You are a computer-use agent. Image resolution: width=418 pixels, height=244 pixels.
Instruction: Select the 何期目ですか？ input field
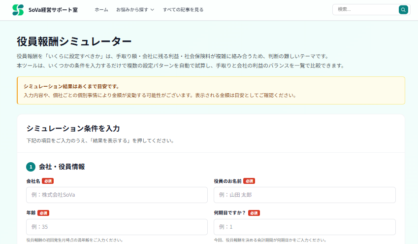click(305, 227)
